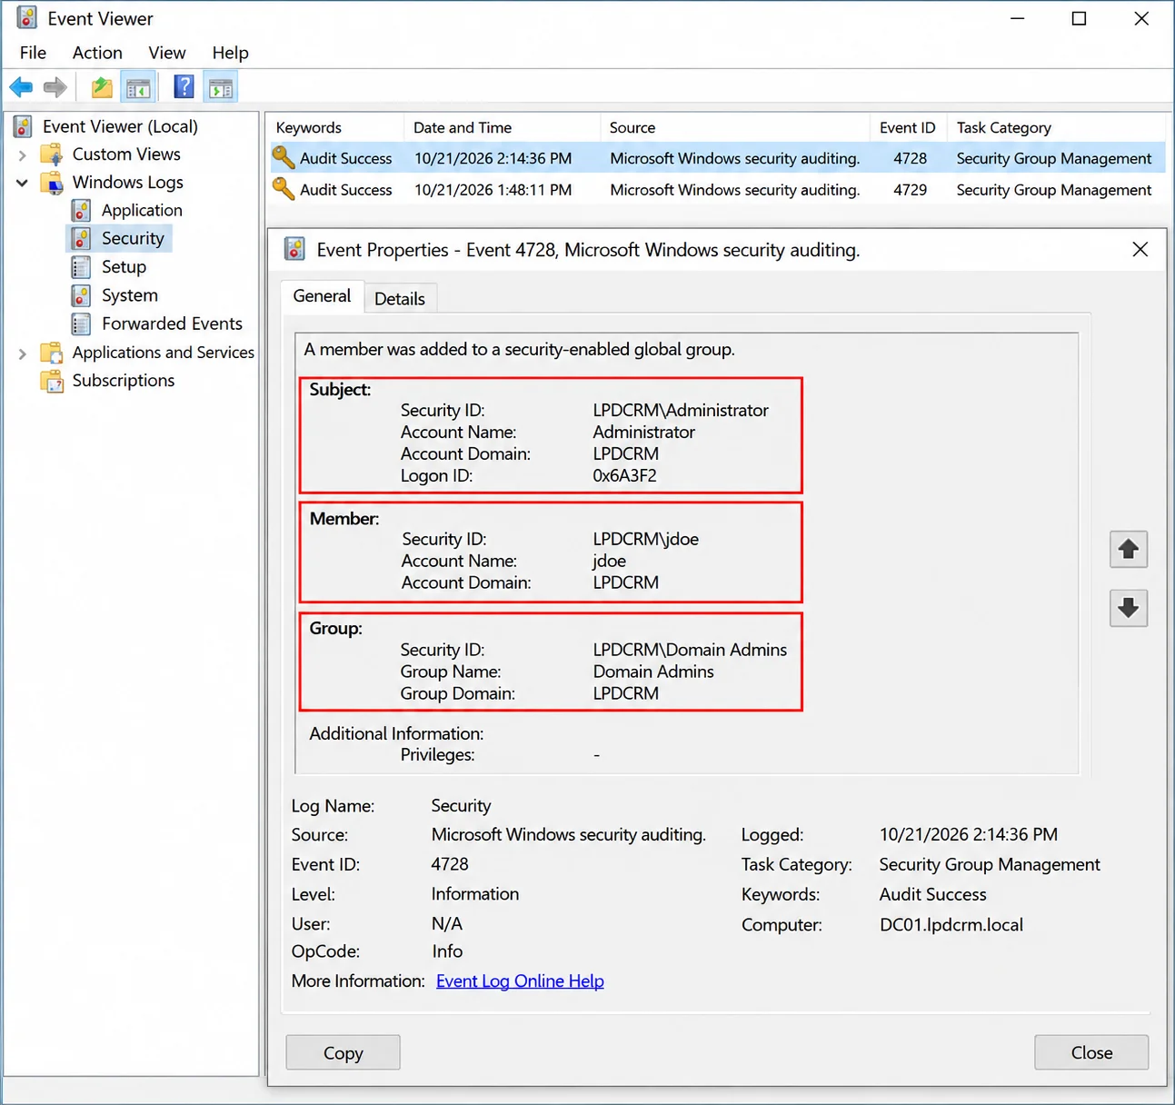1175x1105 pixels.
Task: Click the Back arrow toolbar icon
Action: click(21, 87)
